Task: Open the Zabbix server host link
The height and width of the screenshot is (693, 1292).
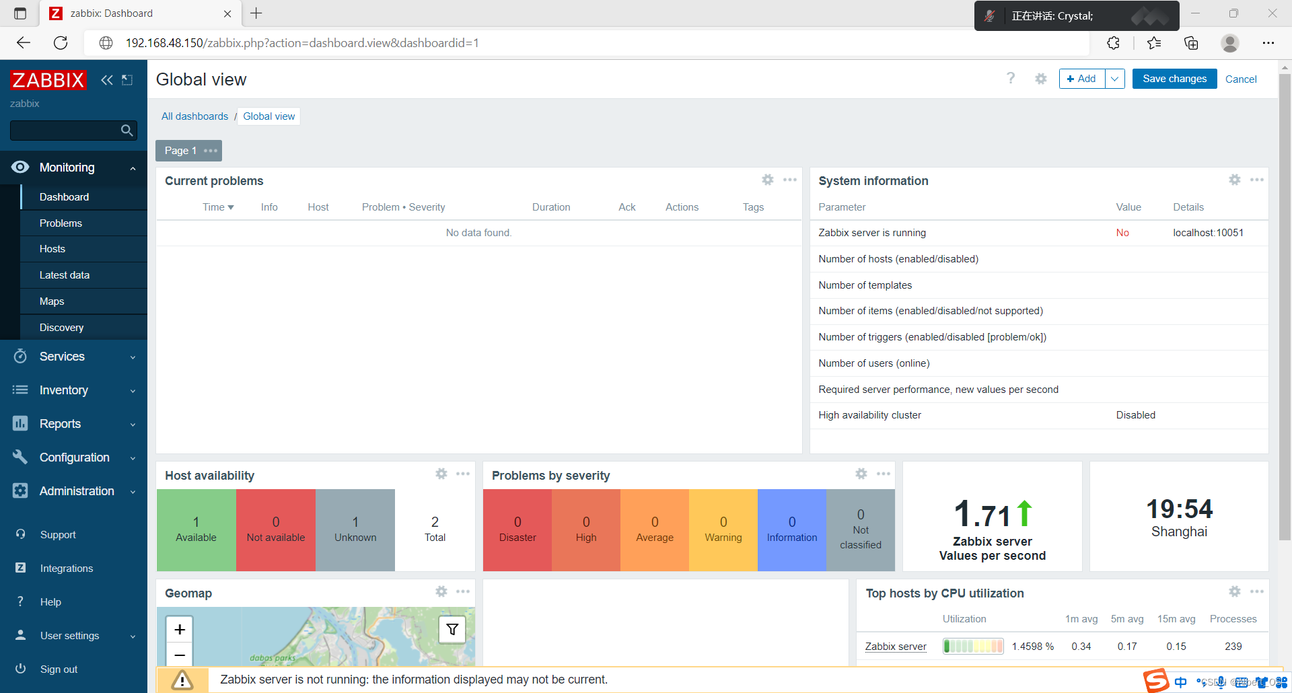Action: tap(896, 647)
